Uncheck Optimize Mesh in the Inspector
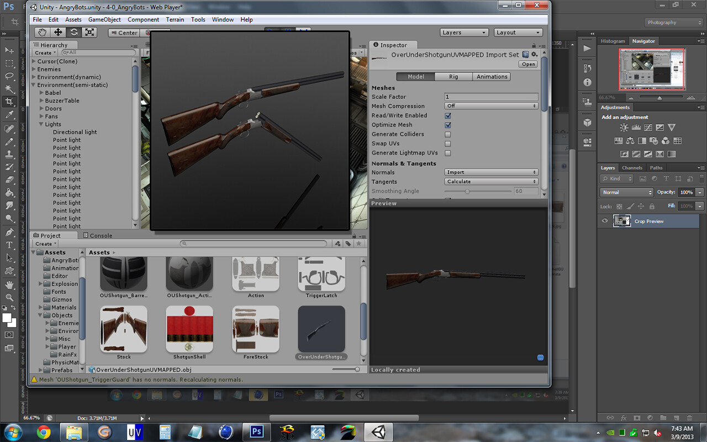The width and height of the screenshot is (707, 442). click(x=447, y=125)
